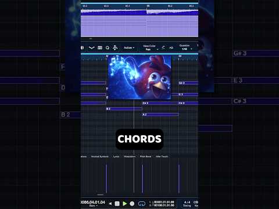Switch to the Lyrics lane tab
279x209 pixels.
pos(116,156)
